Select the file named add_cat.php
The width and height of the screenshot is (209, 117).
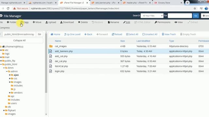(x=61, y=56)
